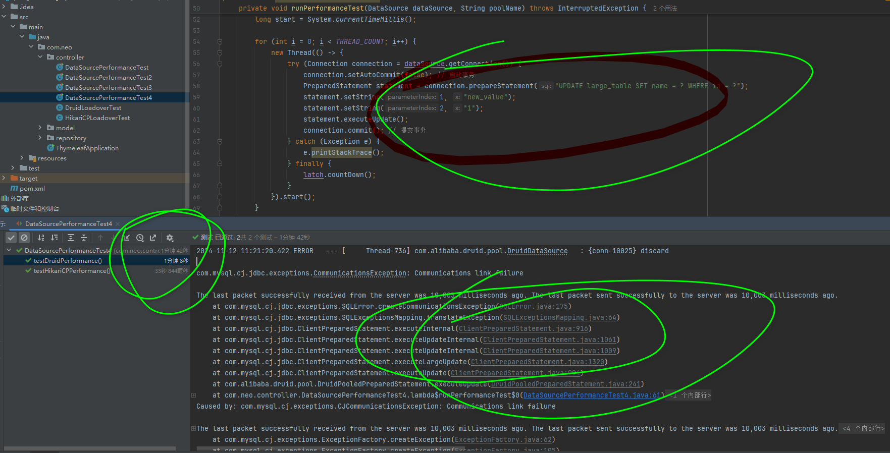Select testHikariCPPerformance() test result

coord(96,271)
